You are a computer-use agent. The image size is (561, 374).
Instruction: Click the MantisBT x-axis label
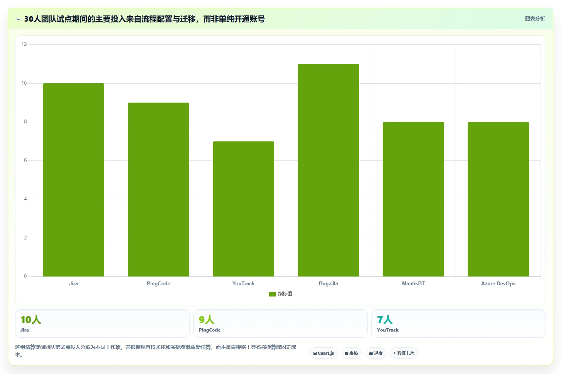click(x=413, y=283)
